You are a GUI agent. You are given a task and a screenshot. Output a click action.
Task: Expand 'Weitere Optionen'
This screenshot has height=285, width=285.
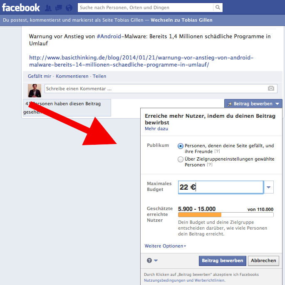tap(165, 246)
